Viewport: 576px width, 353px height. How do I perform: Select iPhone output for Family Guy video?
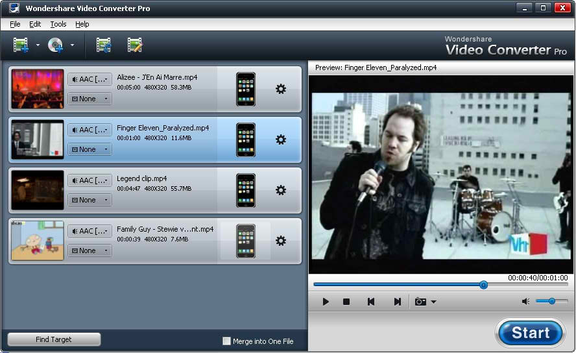click(246, 241)
